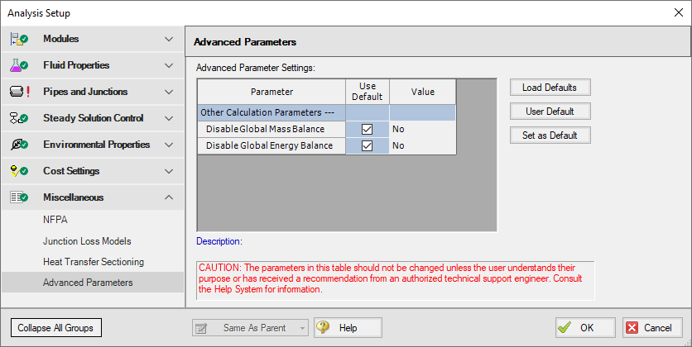Click the Miscellaneous group icon
The image size is (692, 347).
[x=18, y=197]
